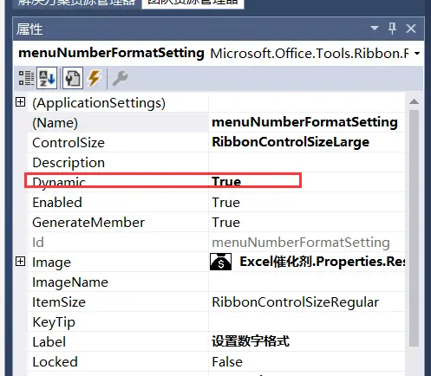Open Property Pages wrench icon
The width and height of the screenshot is (431, 376).
(x=120, y=78)
